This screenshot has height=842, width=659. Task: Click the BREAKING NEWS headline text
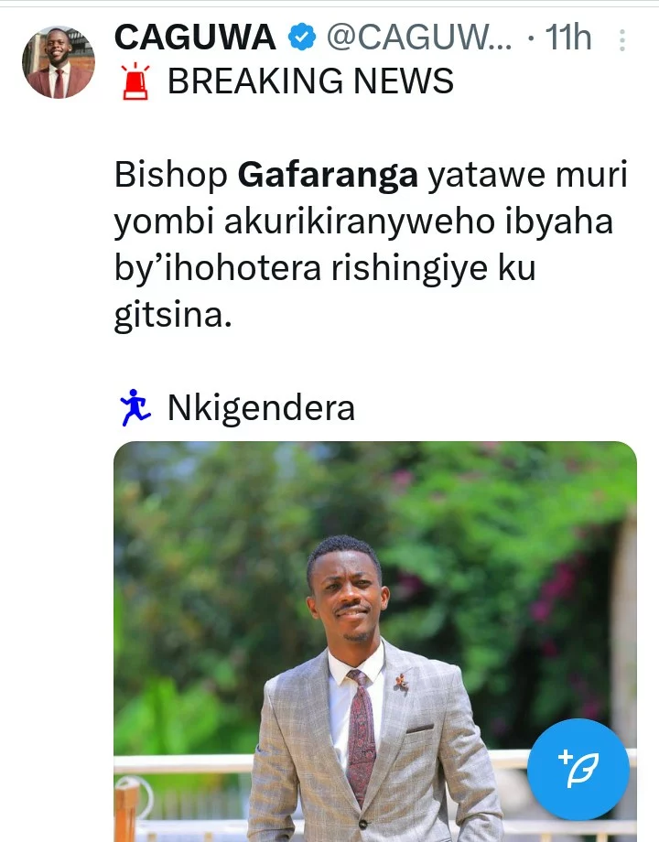[x=310, y=81]
